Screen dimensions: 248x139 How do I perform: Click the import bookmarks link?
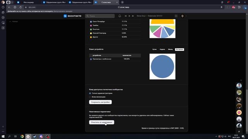[63, 11]
